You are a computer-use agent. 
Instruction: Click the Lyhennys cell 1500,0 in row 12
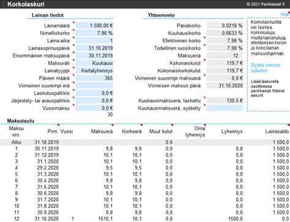point(236,219)
